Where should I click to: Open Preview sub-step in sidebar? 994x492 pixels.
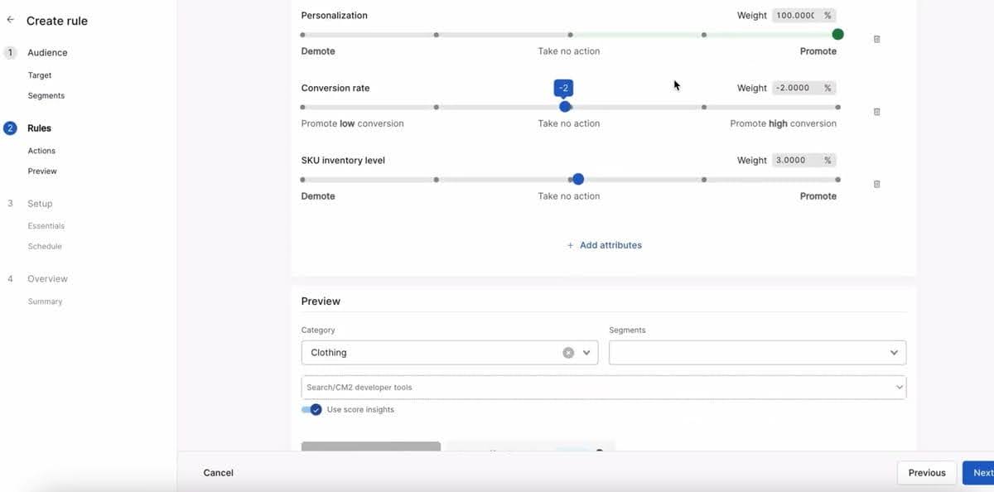pyautogui.click(x=42, y=171)
